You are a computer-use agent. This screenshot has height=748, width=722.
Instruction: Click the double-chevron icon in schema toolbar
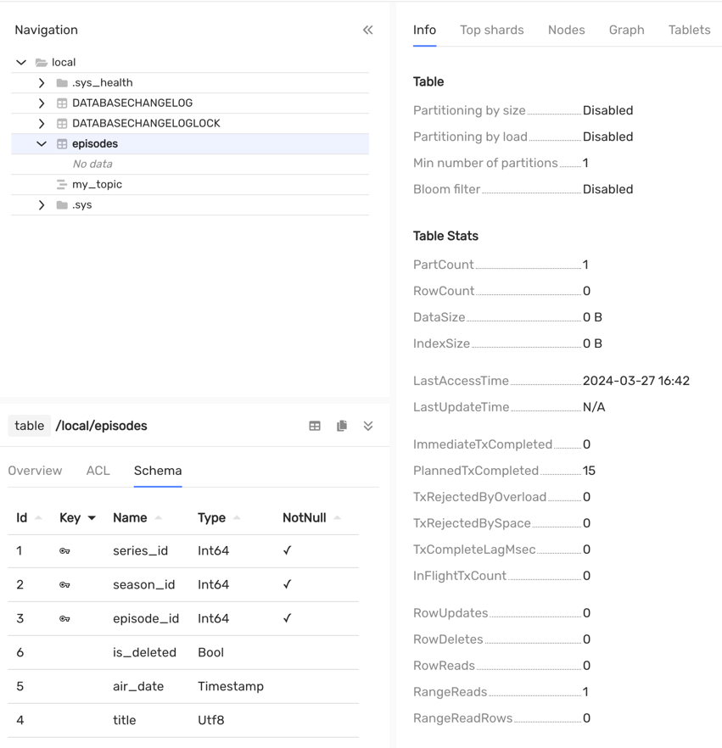point(368,426)
